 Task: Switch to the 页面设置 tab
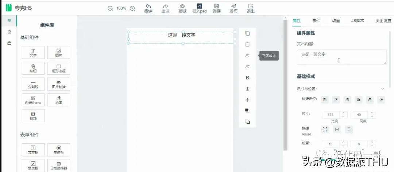(383, 21)
